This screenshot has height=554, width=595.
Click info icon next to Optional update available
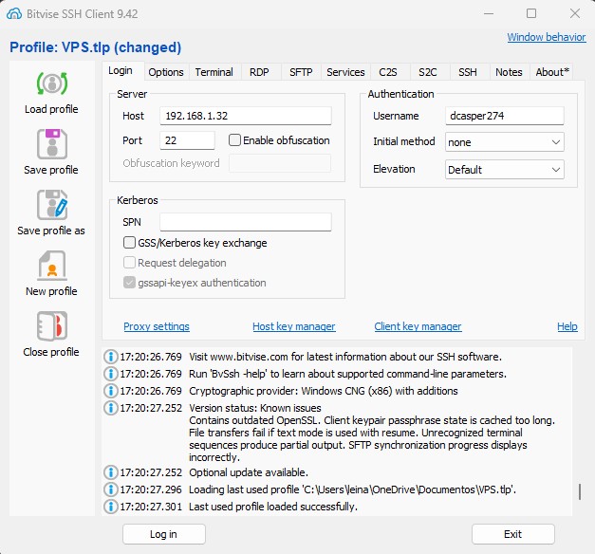click(x=110, y=472)
